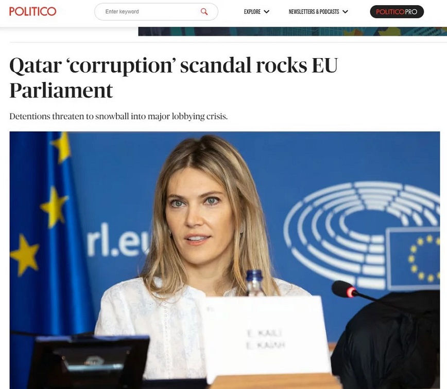Click the POLITICO logo
The width and height of the screenshot is (447, 389).
33,11
